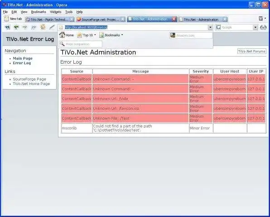Screen dimensions: 270x217
Task: Select the 'Unknown Url: /inde' message cell
Action: tap(140, 99)
